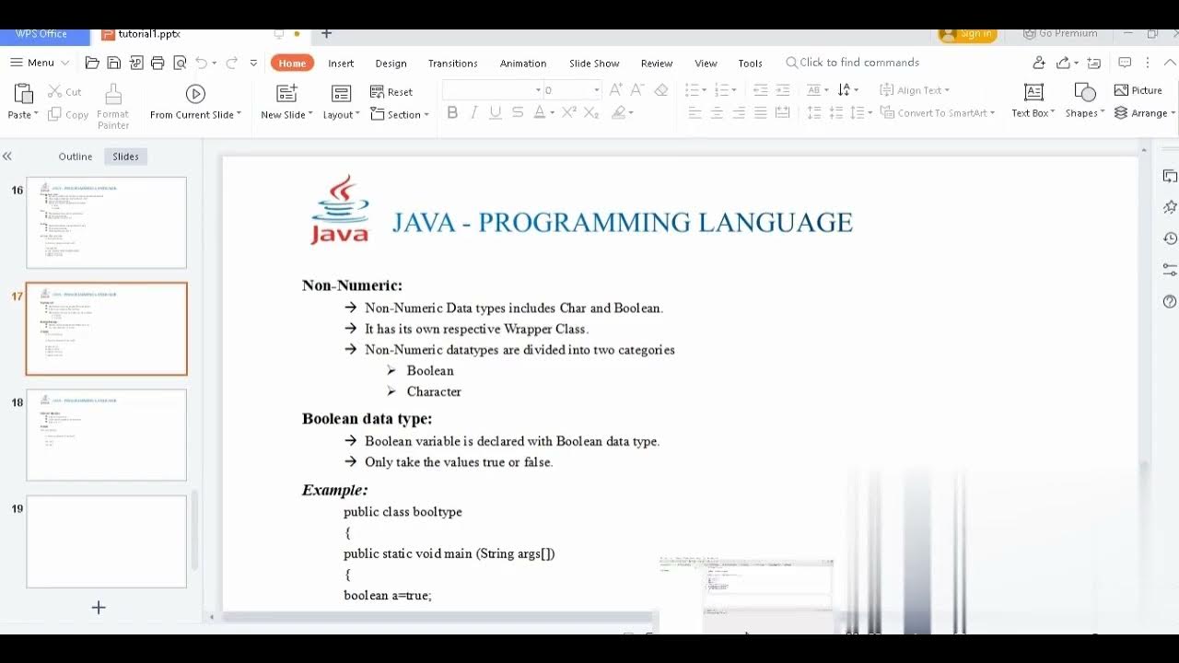Viewport: 1179px width, 663px height.
Task: Clear formatting with the eraser icon
Action: tap(660, 89)
